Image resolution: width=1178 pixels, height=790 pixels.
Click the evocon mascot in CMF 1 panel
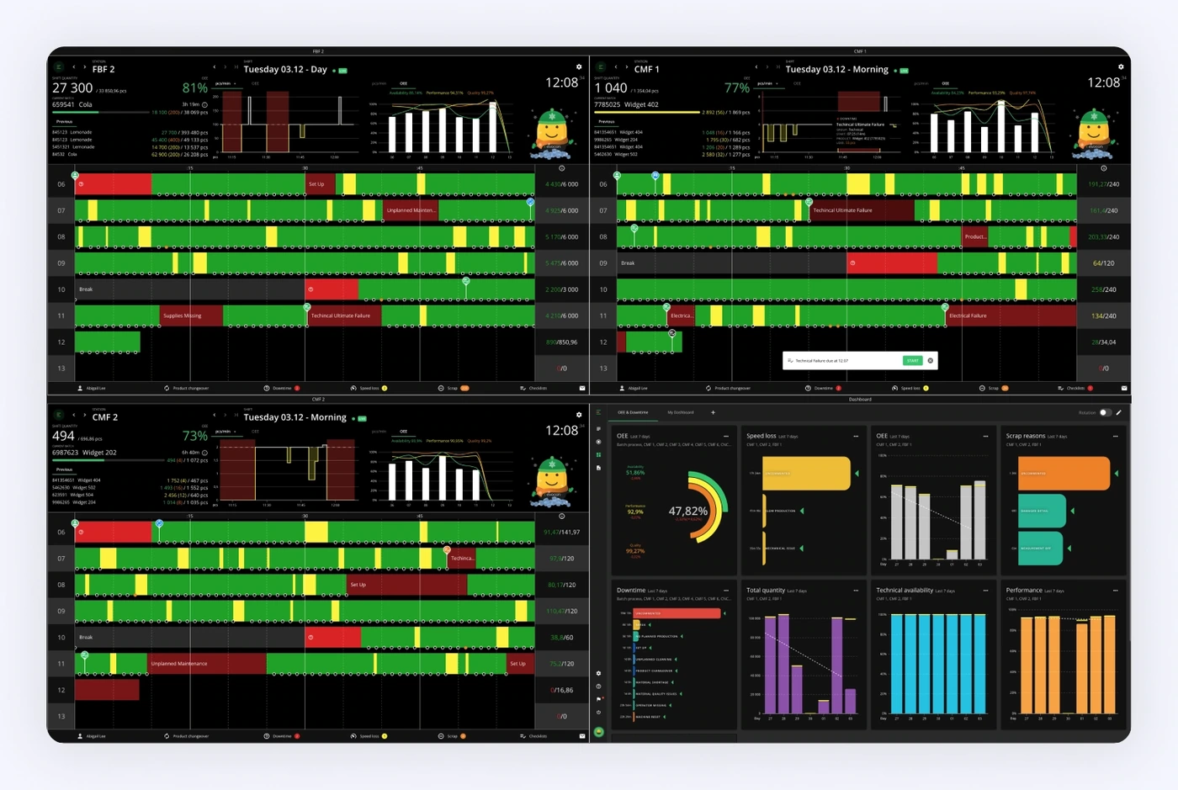(x=1094, y=133)
